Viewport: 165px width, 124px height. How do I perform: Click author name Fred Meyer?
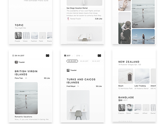71,86
